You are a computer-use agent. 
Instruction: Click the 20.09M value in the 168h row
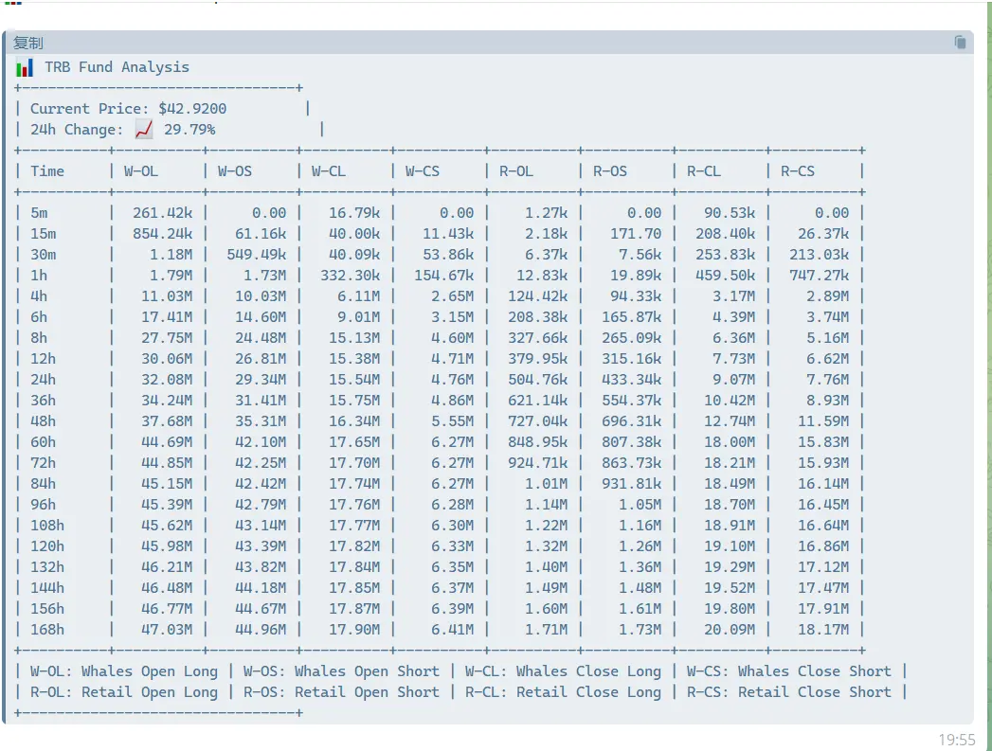pyautogui.click(x=730, y=630)
